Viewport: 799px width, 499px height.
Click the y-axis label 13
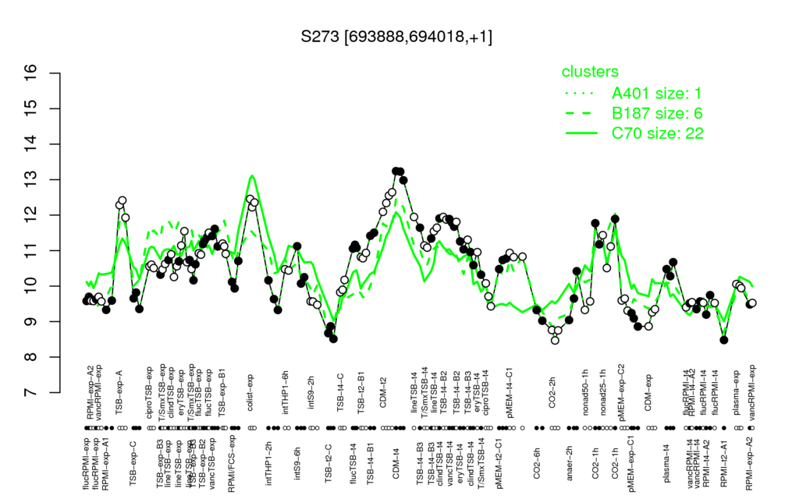click(x=31, y=180)
